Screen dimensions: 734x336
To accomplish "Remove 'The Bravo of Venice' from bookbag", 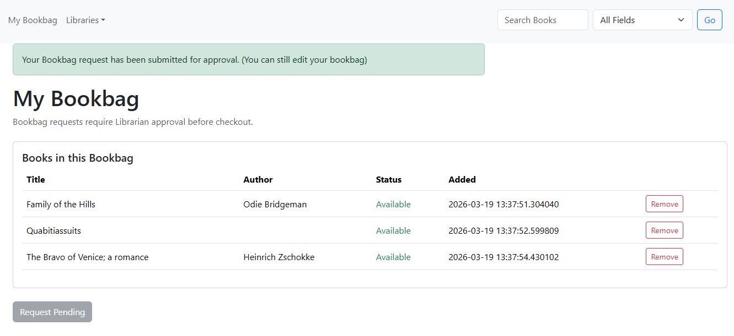I will 664,256.
